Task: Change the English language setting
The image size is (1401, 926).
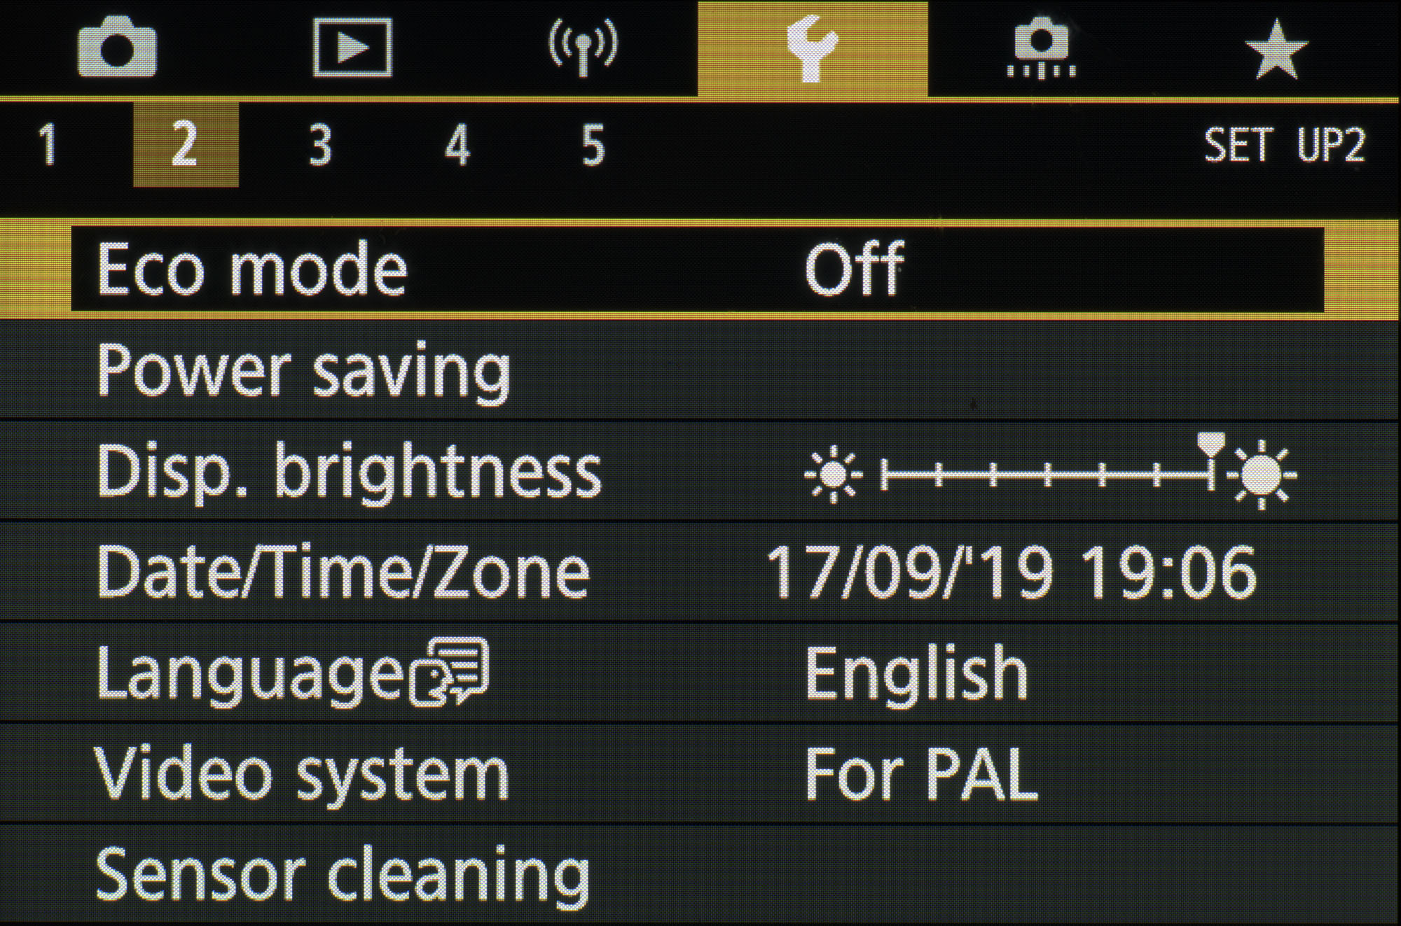Action: [916, 673]
